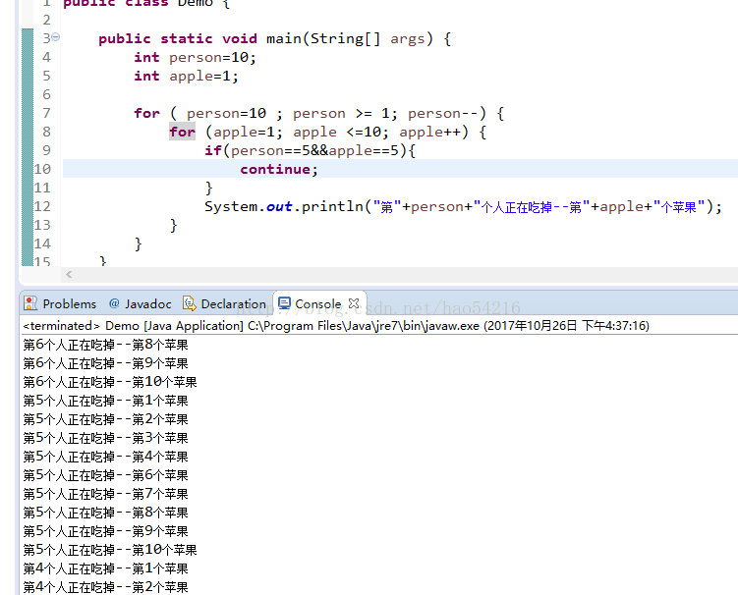Click the main method signature on line 3
The height and width of the screenshot is (595, 738).
[275, 38]
